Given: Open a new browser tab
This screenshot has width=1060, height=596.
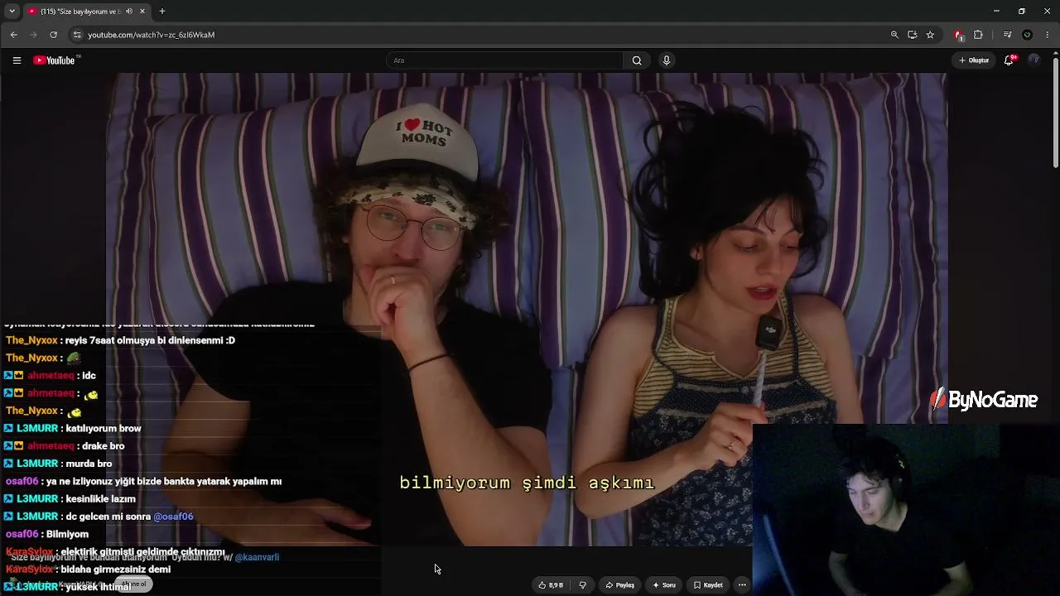Looking at the screenshot, I should click(162, 12).
